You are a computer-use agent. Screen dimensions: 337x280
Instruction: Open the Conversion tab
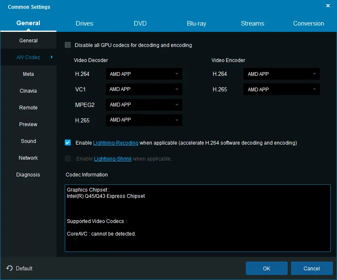coord(309,23)
